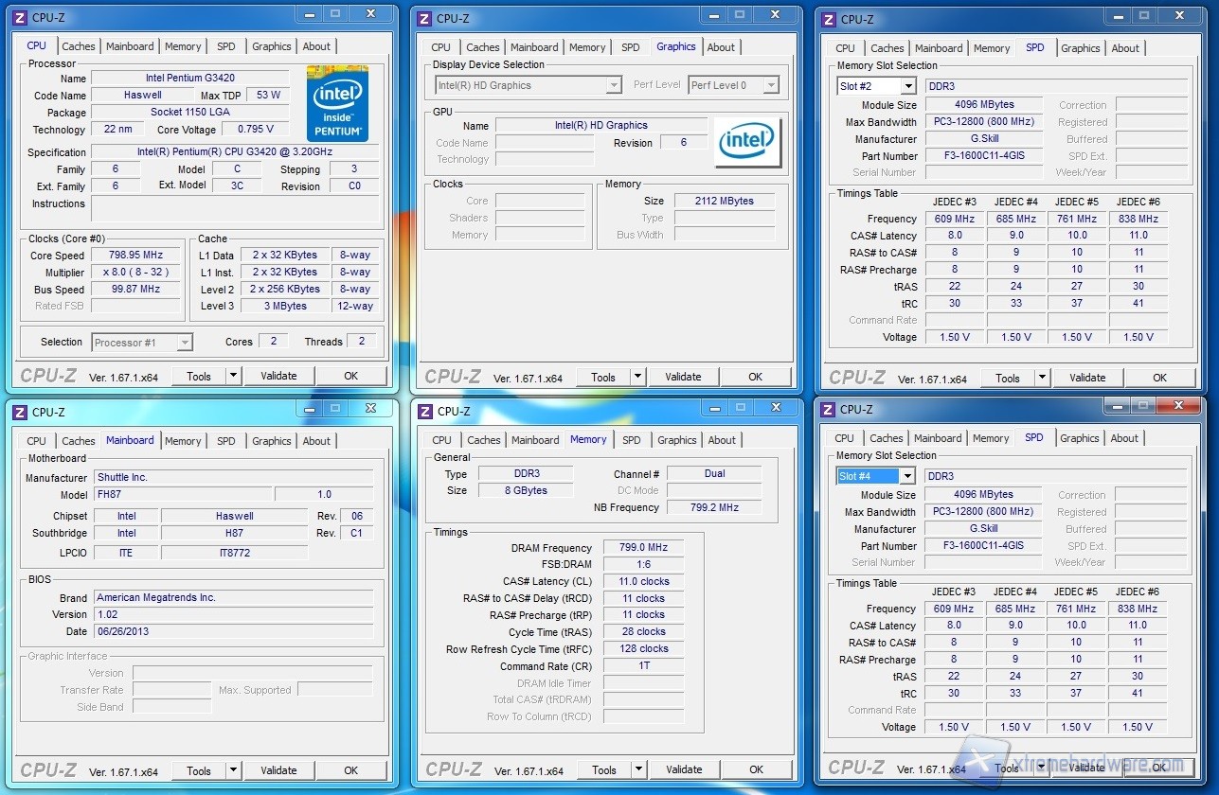Switch to Caches tab in Processor window
Image resolution: width=1219 pixels, height=795 pixels.
(79, 46)
